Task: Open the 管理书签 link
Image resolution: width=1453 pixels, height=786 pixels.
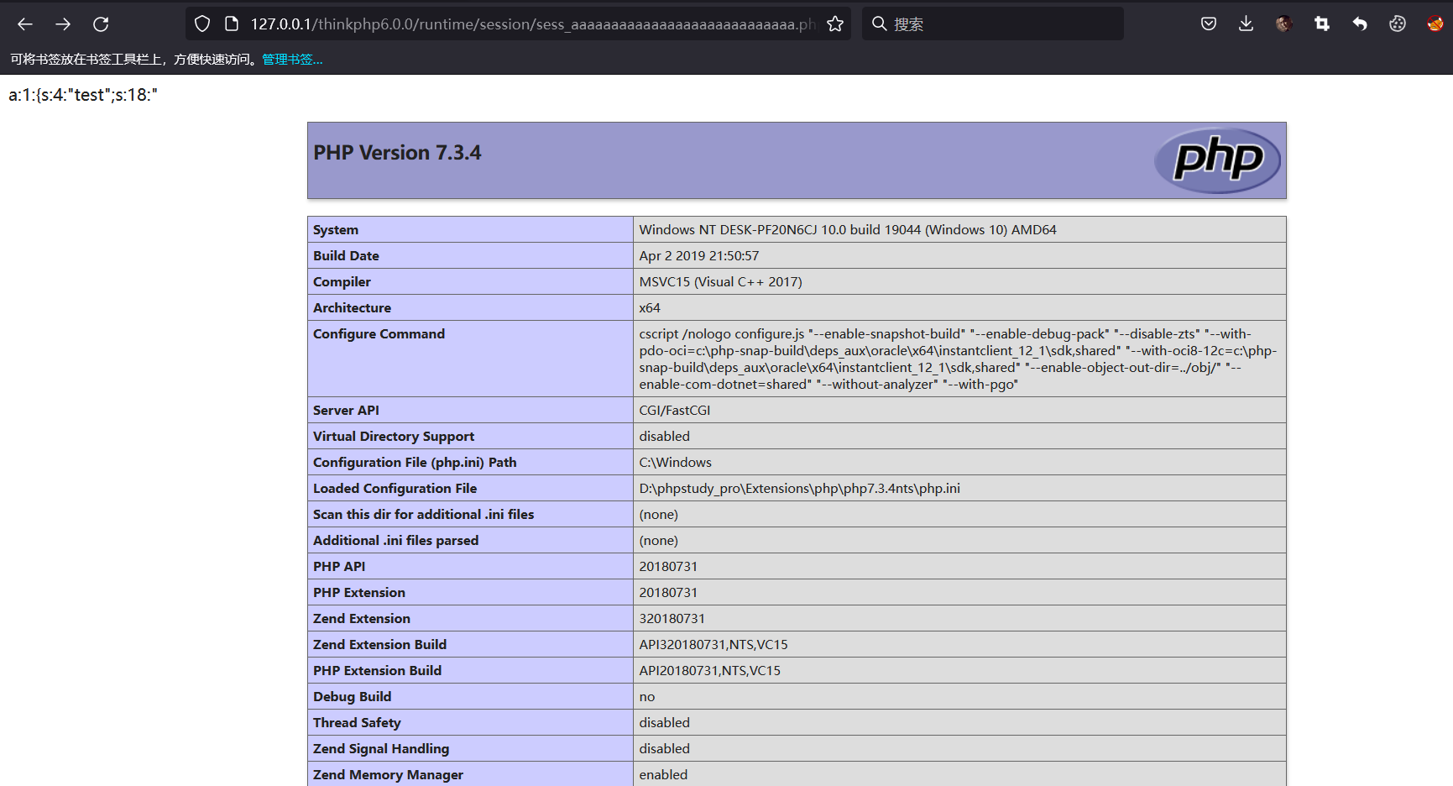Action: [292, 60]
